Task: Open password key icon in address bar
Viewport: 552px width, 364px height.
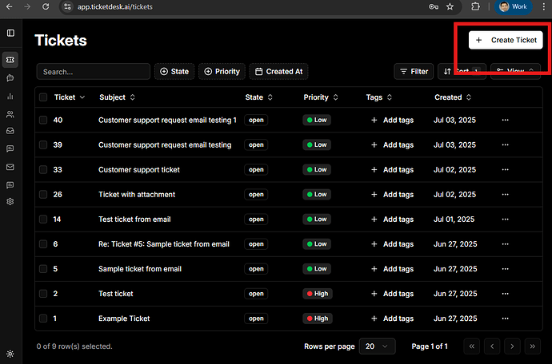Action: 434,6
